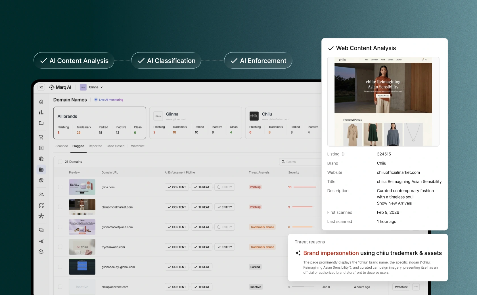477x295 pixels.
Task: Open the Home icon in the sidebar
Action: 41,102
